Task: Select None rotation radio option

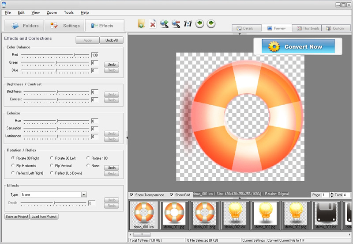Action: pos(88,165)
